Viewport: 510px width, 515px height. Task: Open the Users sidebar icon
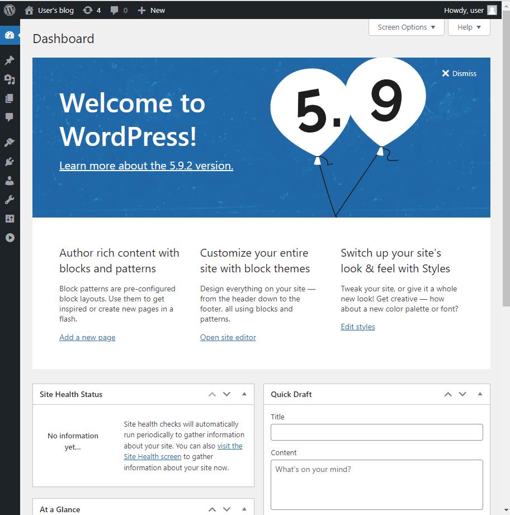click(10, 181)
